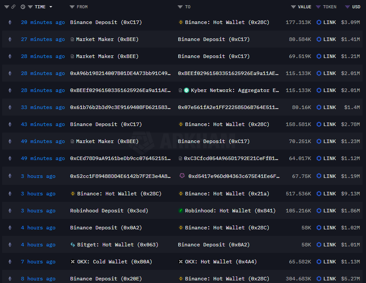This screenshot has width=366, height=283.
Task: Open Binance Deposit (0xC17) sender in $3.09M row
Action: (106, 22)
